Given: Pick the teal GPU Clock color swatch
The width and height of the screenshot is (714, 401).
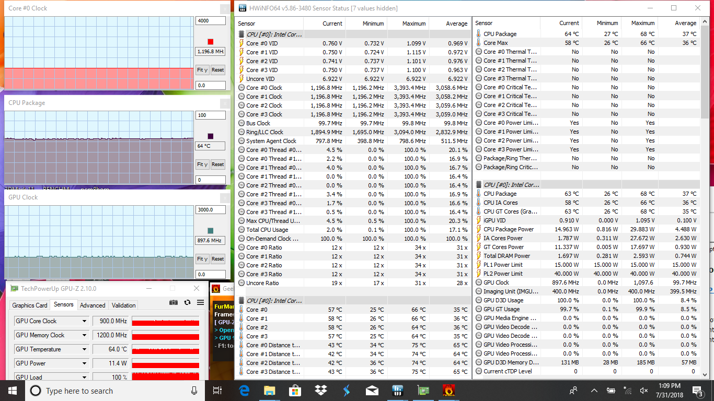Looking at the screenshot, I should coord(211,231).
